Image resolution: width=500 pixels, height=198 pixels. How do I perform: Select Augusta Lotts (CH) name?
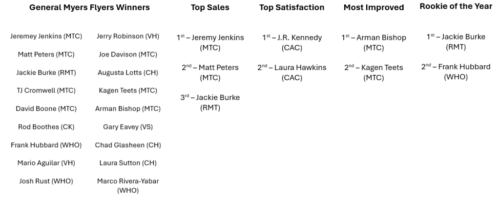pyautogui.click(x=128, y=72)
